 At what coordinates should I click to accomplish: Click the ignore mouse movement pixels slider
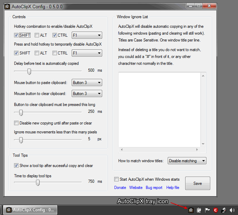21,140
